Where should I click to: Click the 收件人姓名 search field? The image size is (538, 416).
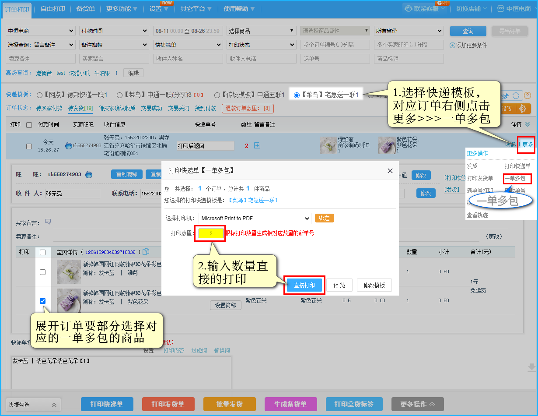188,59
